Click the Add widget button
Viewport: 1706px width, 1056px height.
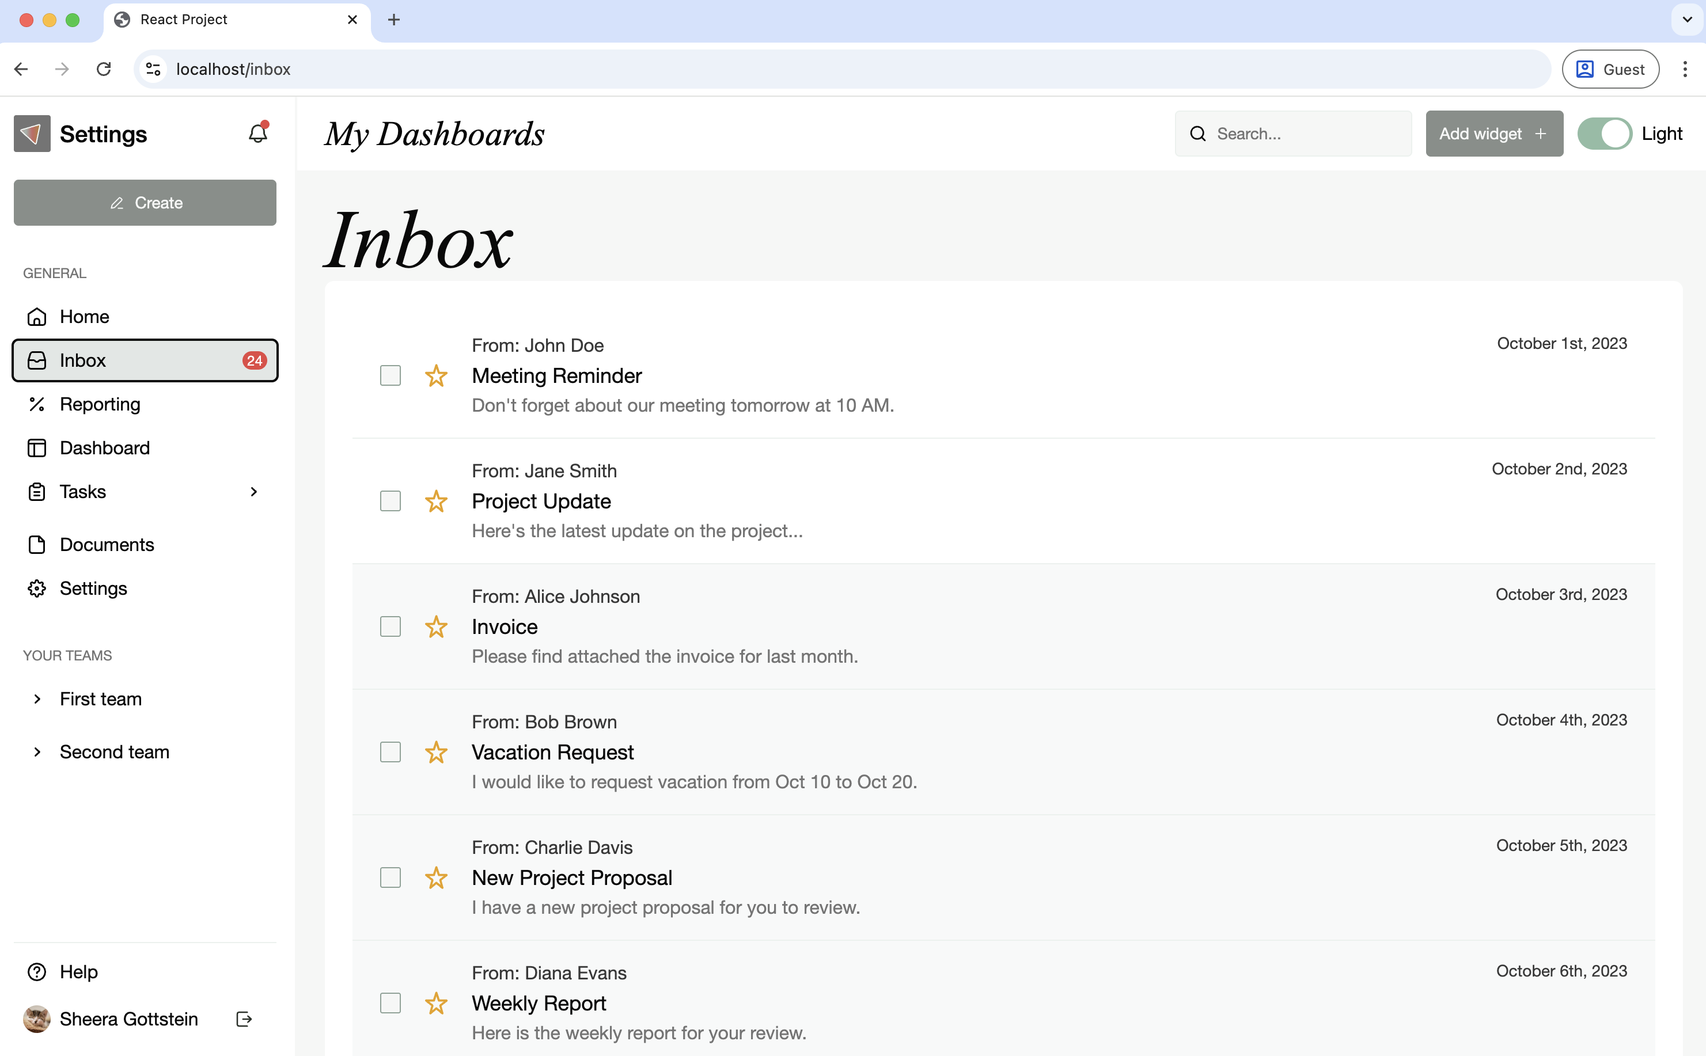coord(1493,134)
